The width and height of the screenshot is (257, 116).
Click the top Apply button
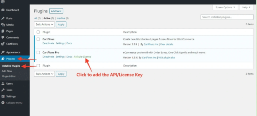(61, 24)
